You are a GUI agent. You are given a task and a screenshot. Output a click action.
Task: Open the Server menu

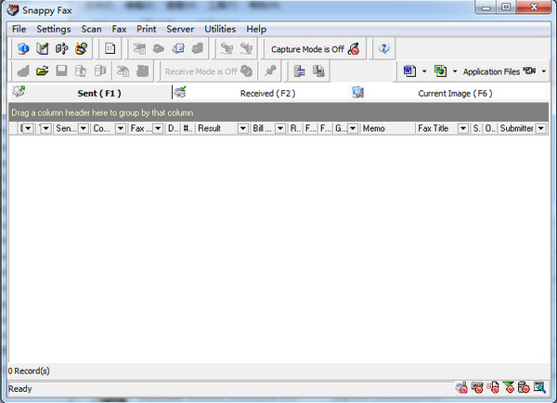coord(180,29)
